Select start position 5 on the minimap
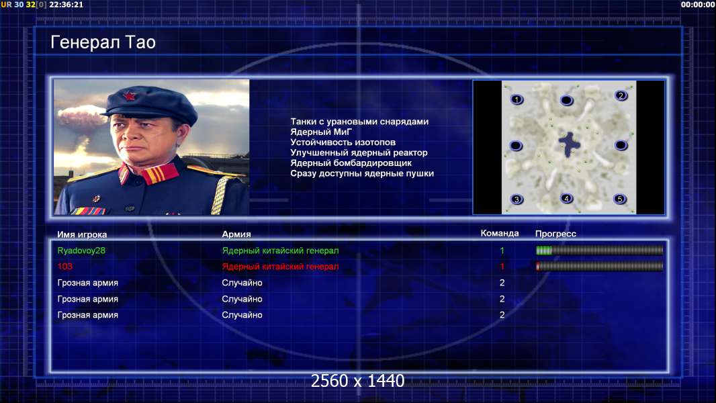The height and width of the screenshot is (403, 716). click(620, 199)
